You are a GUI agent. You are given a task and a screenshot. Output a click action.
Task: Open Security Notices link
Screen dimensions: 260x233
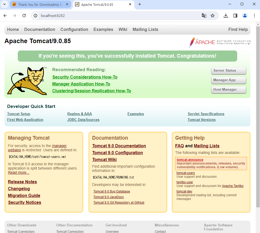click(25, 203)
